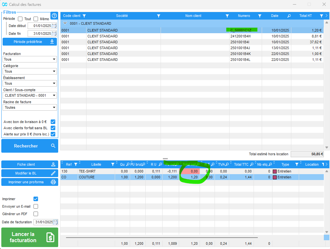330x249 pixels.
Task: Click the Code client column filter icon
Action: click(x=84, y=16)
